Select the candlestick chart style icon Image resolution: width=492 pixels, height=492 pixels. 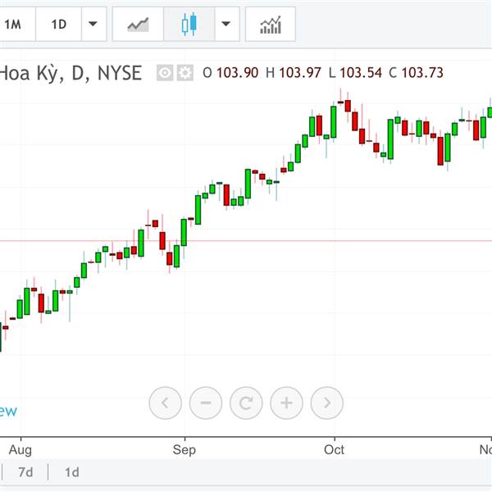point(189,25)
